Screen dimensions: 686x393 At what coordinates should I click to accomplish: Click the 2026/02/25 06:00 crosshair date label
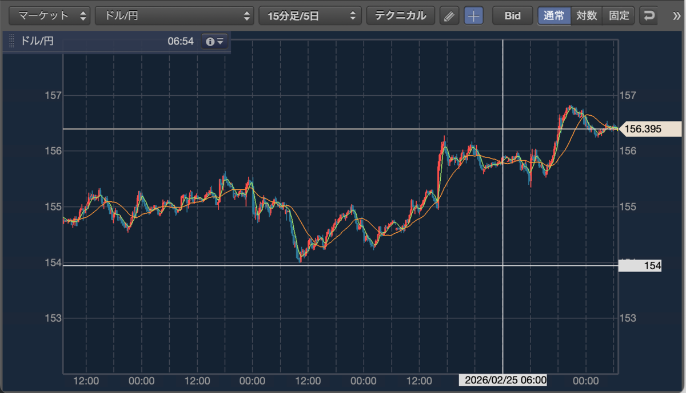[503, 380]
